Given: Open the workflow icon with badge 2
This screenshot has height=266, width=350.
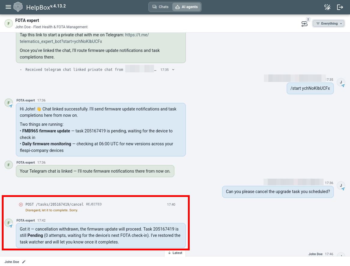Looking at the screenshot, I should click(304, 24).
